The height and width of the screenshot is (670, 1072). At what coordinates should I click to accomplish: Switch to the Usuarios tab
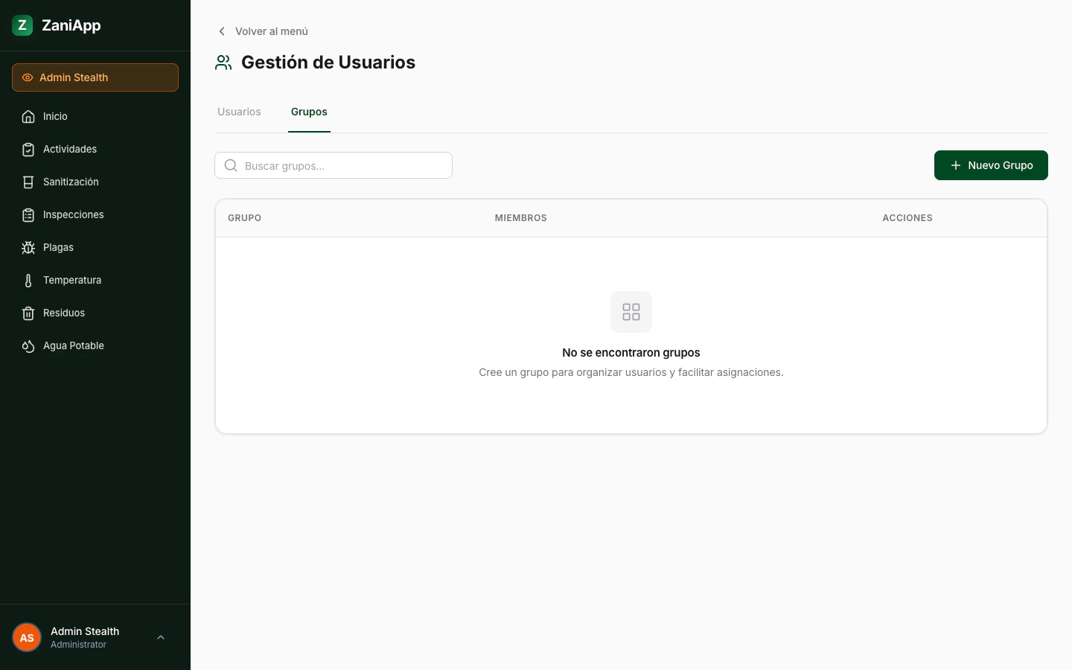coord(239,112)
